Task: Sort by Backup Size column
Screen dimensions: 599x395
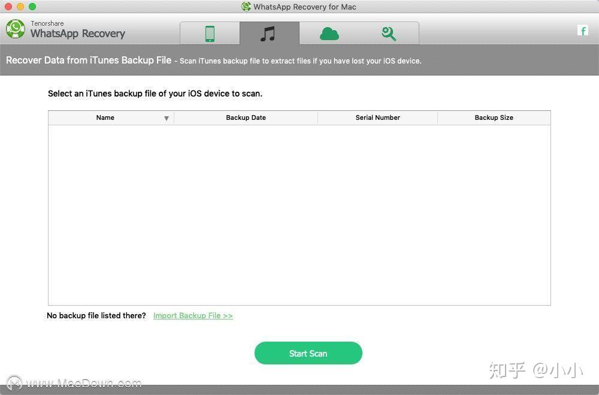Action: 494,117
